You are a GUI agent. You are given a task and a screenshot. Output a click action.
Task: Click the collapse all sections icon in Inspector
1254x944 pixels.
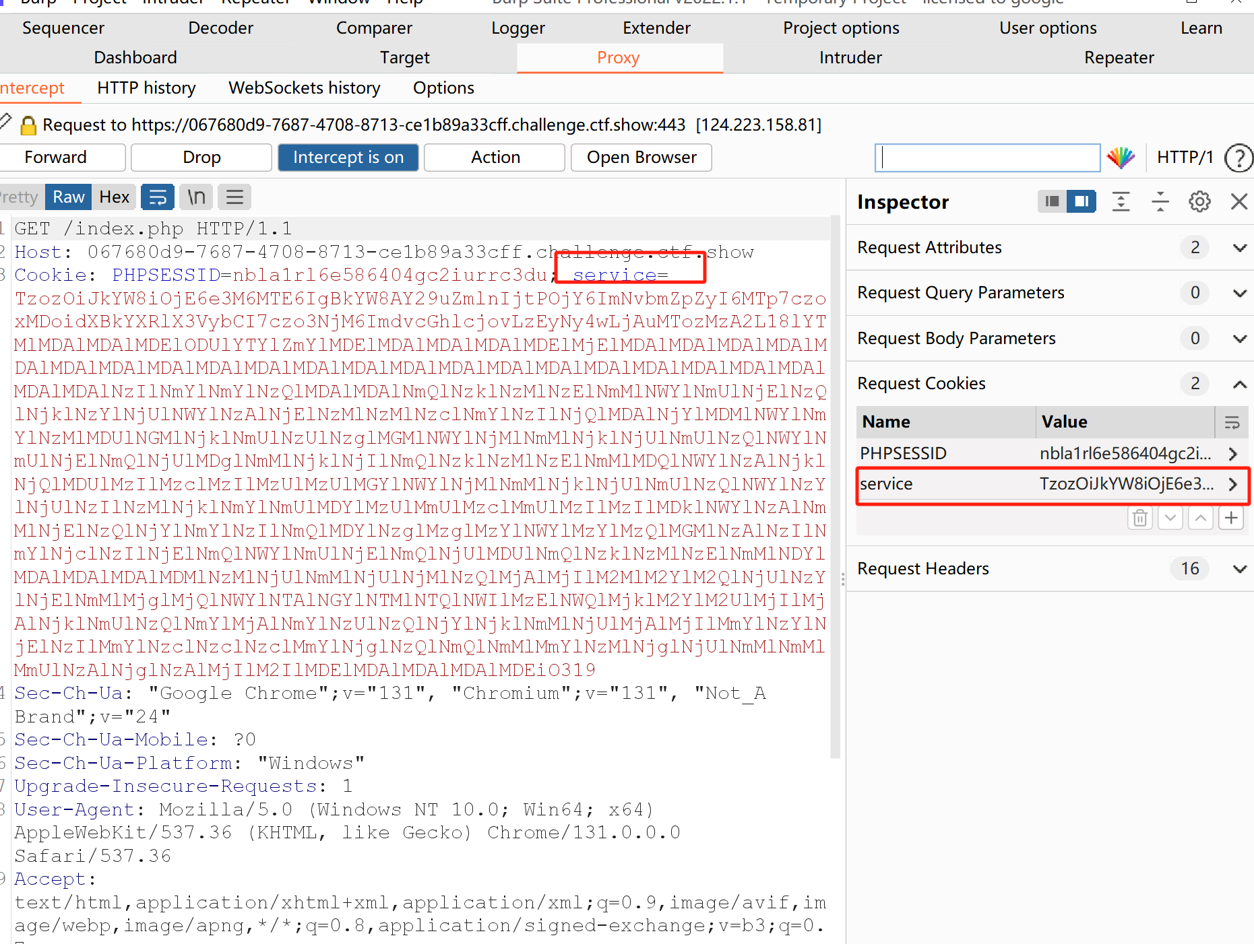point(1160,201)
